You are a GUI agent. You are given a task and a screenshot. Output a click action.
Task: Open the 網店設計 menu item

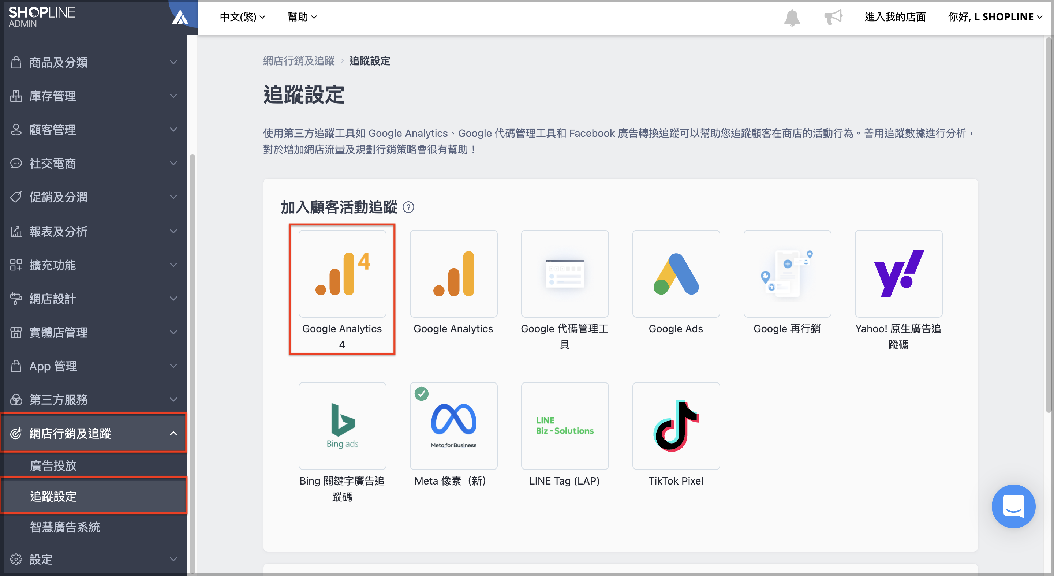(94, 299)
